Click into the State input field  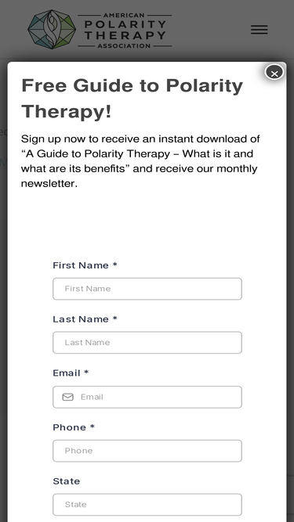click(x=147, y=505)
